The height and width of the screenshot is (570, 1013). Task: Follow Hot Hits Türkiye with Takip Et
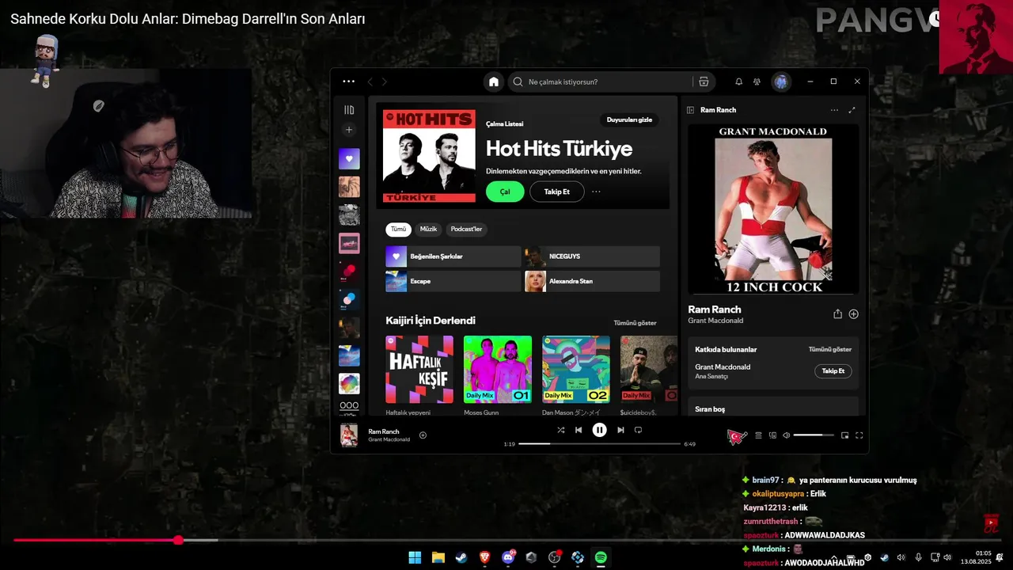pyautogui.click(x=557, y=192)
